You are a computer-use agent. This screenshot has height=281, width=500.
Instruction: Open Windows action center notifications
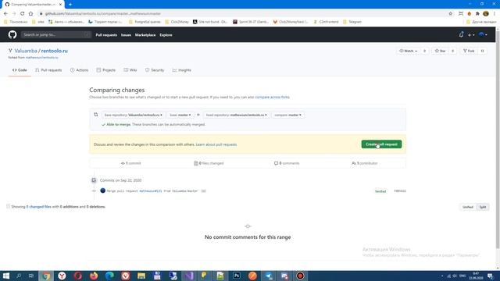491,276
